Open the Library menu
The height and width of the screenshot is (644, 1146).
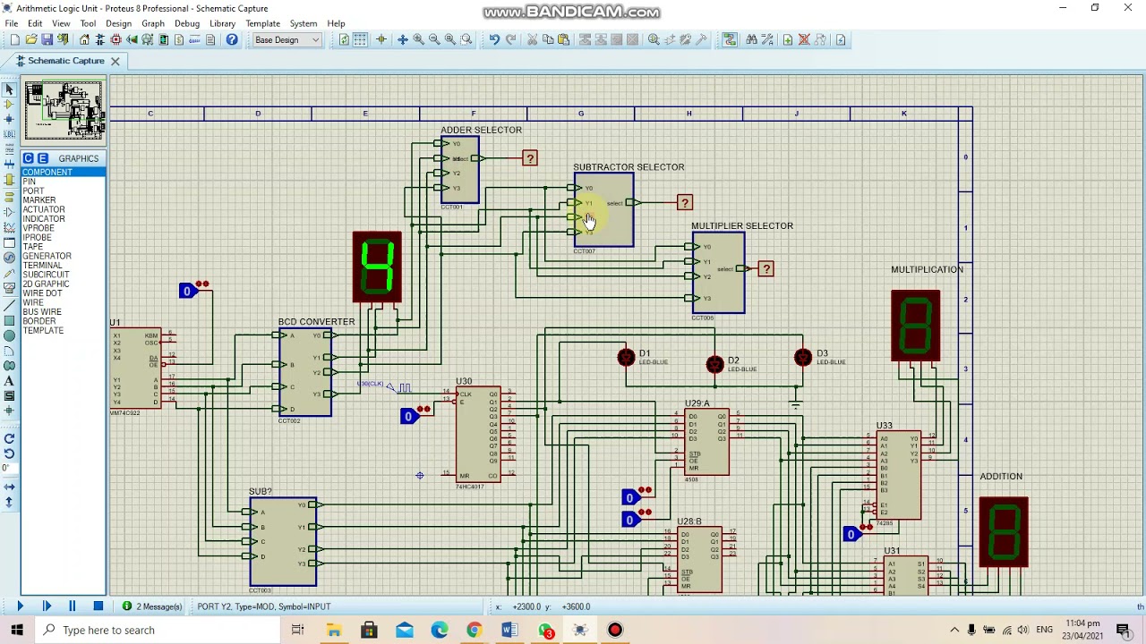click(x=222, y=23)
